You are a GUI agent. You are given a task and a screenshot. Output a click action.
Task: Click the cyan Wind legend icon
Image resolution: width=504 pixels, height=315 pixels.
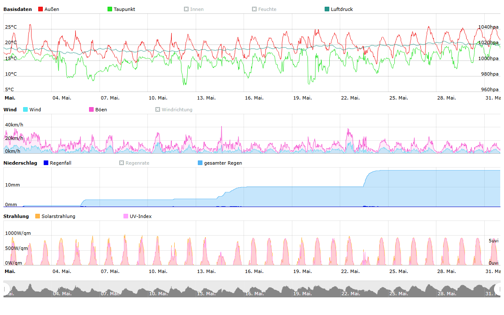[26, 110]
